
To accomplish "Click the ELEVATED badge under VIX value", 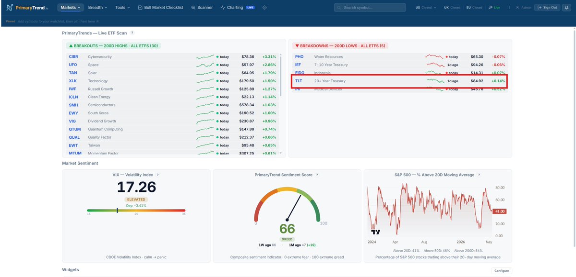I will tap(136, 199).
